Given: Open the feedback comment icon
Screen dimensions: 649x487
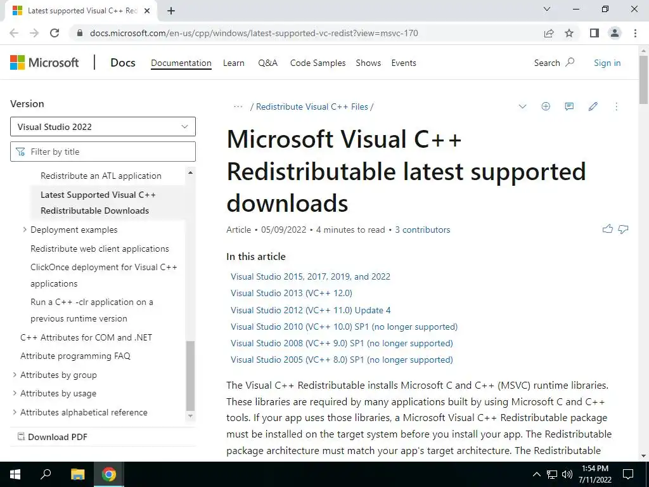Looking at the screenshot, I should [569, 107].
